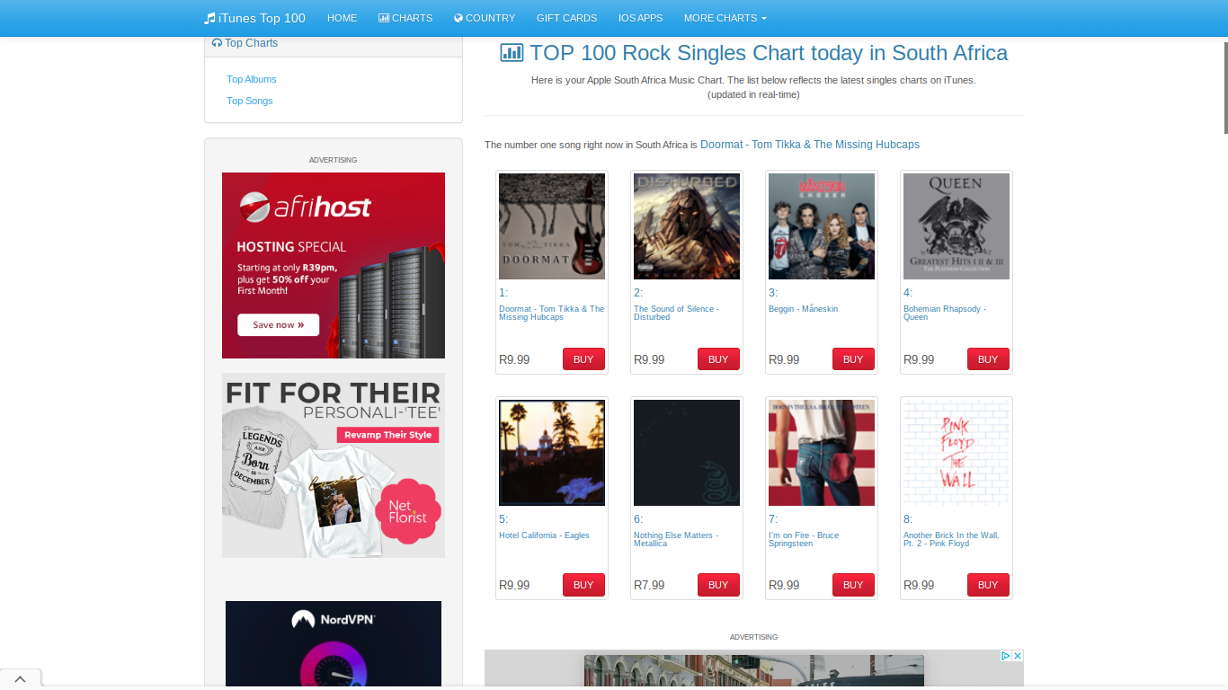Open Måneskin Chosen album cover
1228x690 pixels.
[822, 226]
